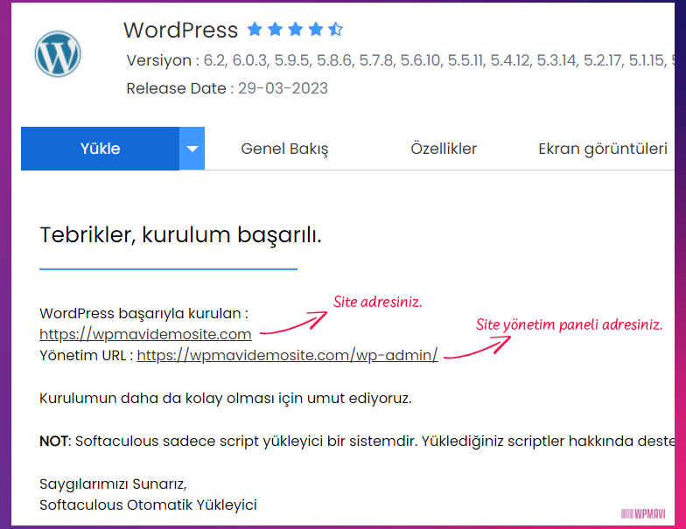The image size is (686, 529).
Task: Open the dropdown arrow beside Yükle
Action: 192,149
